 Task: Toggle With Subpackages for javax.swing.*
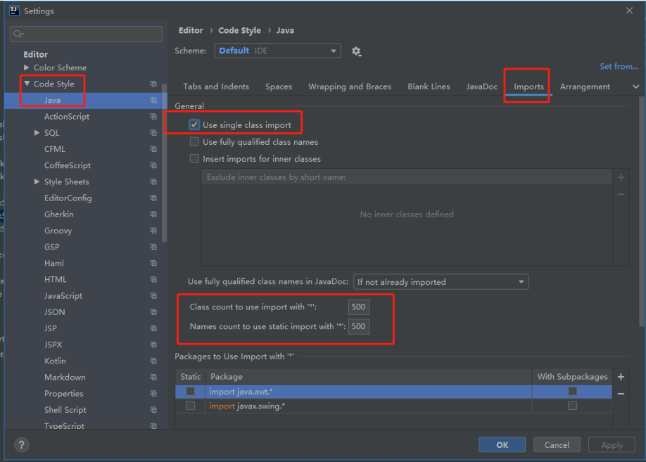click(572, 406)
